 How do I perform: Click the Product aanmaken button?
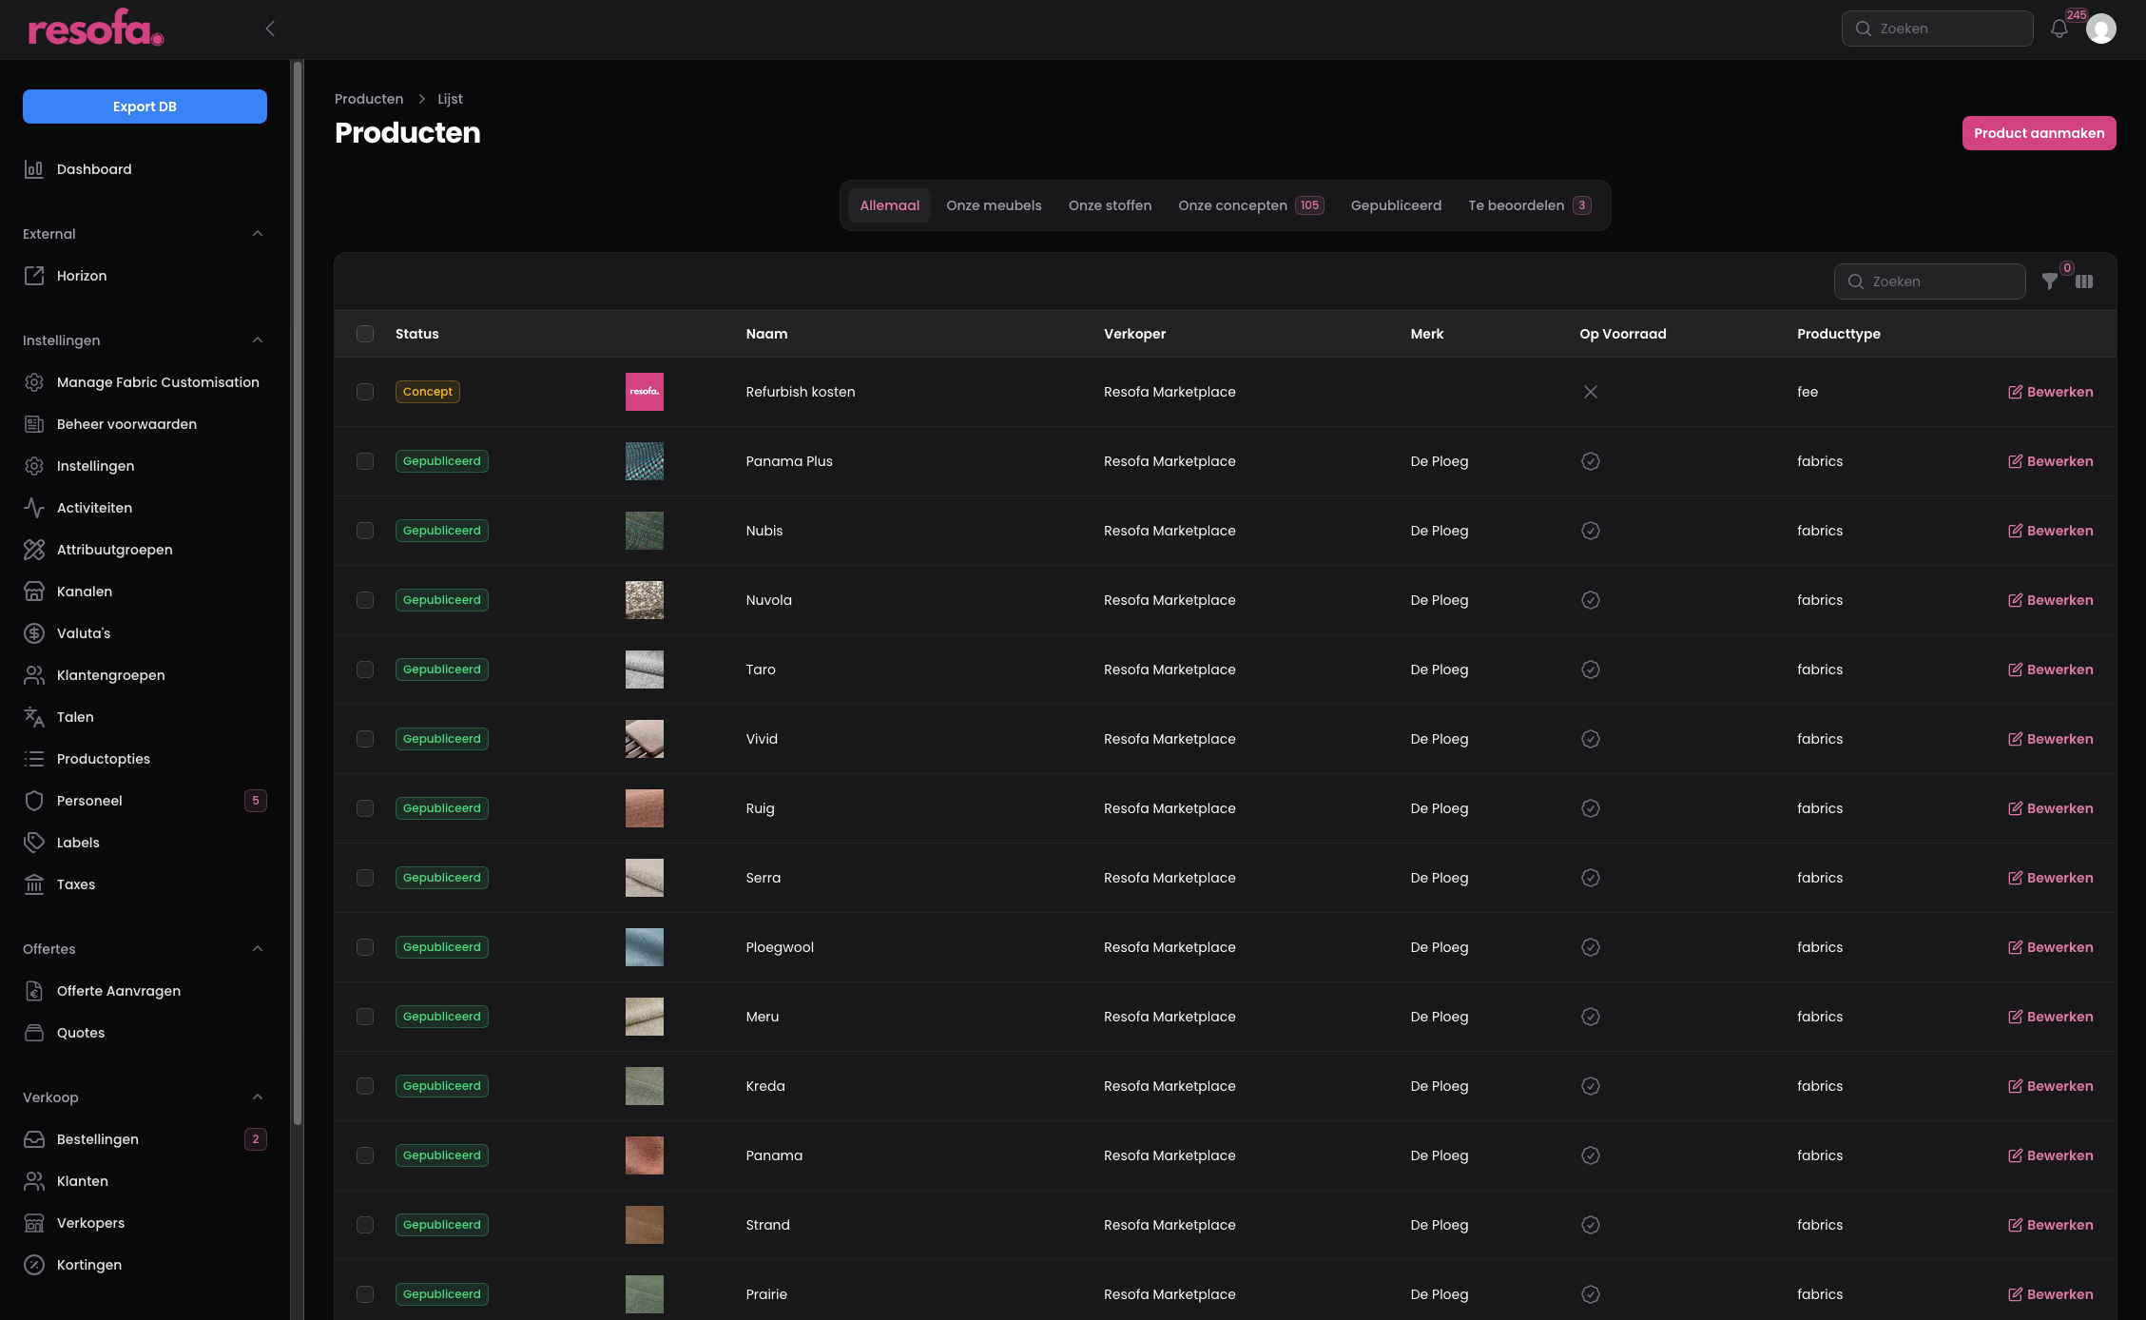[x=2039, y=133]
